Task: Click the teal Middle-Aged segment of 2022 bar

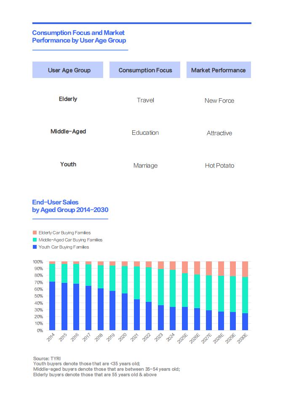Action: click(149, 285)
